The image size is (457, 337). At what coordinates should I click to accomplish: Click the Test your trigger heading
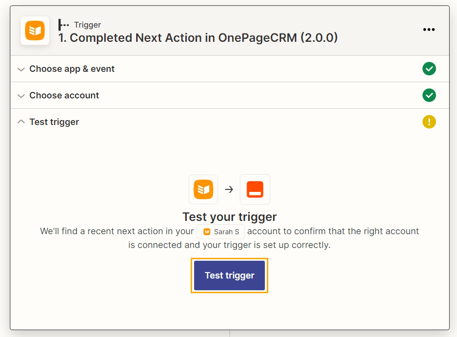tap(229, 217)
